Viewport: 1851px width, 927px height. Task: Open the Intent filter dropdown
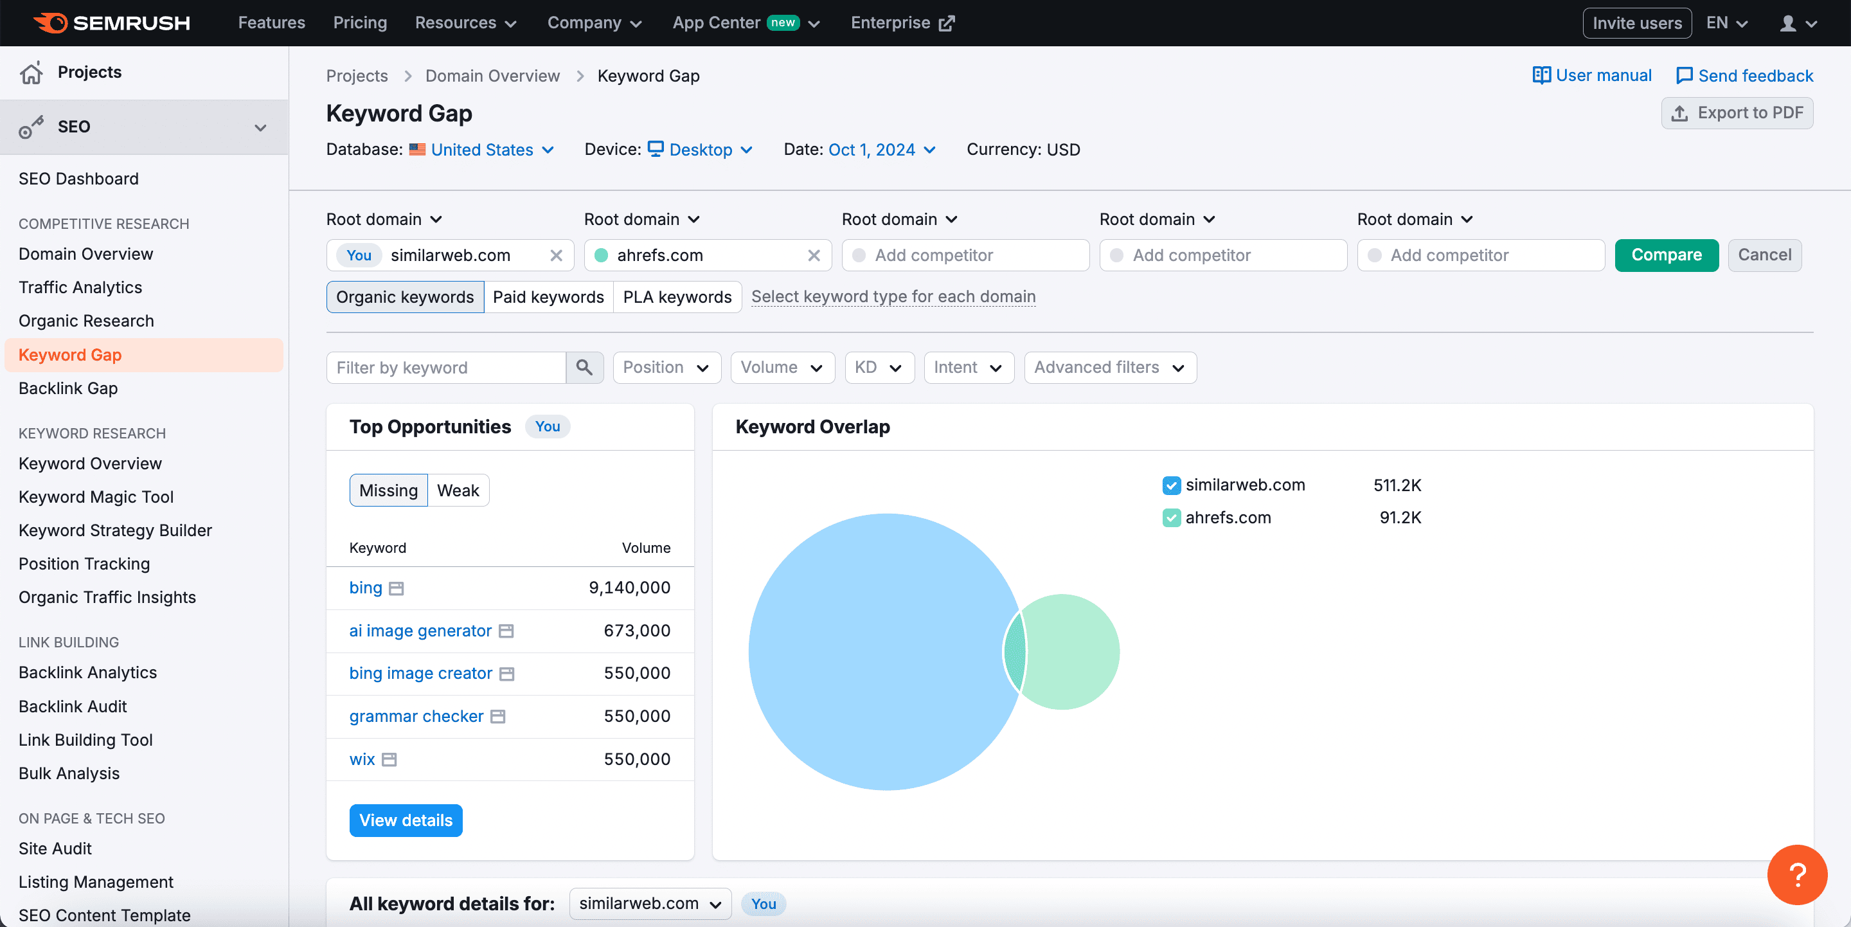(x=968, y=367)
